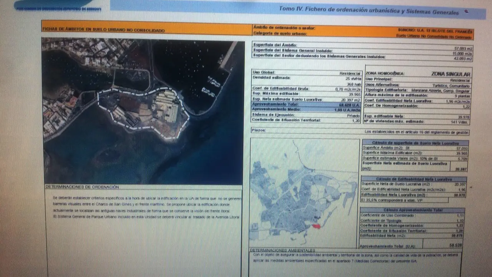Select the final '58.528' total value

coord(455,245)
